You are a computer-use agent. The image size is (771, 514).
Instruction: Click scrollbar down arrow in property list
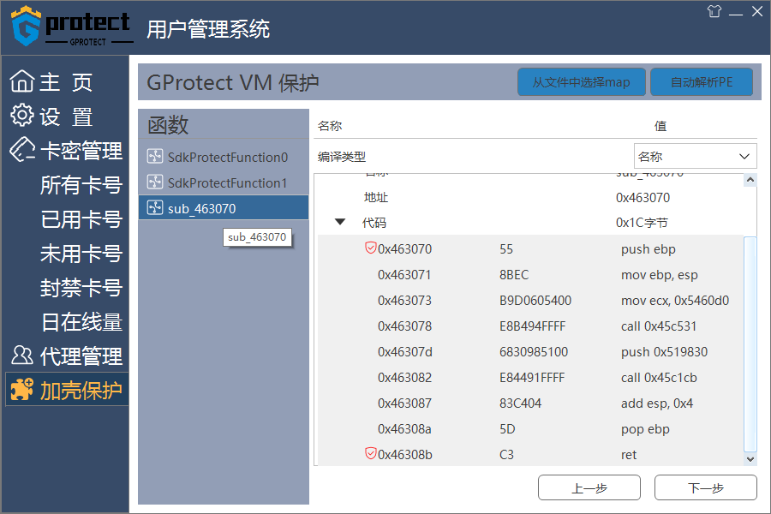coord(750,459)
